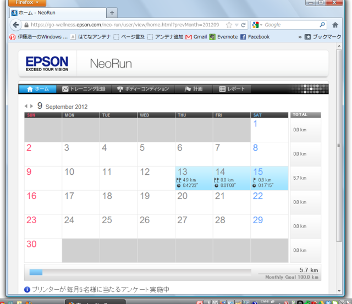Viewport: 352px width, 304px height.
Task: Open the 計画 tab
Action: (x=194, y=89)
